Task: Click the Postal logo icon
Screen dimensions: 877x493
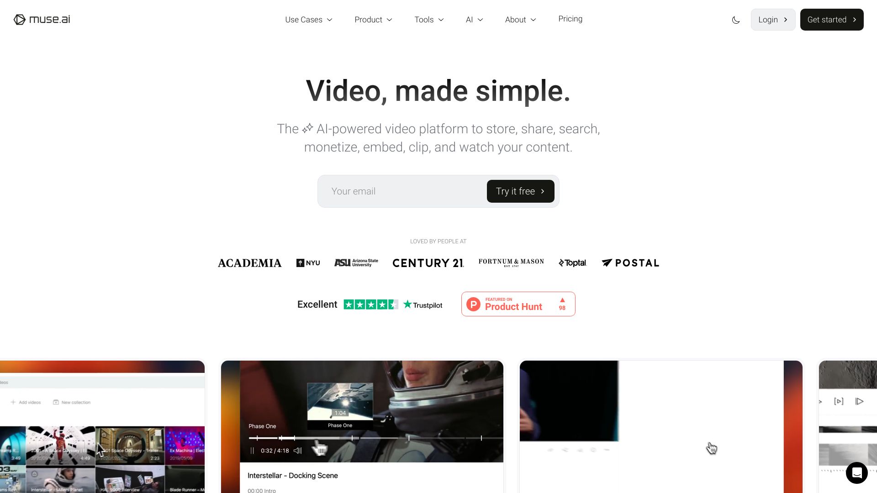Action: [x=606, y=262]
